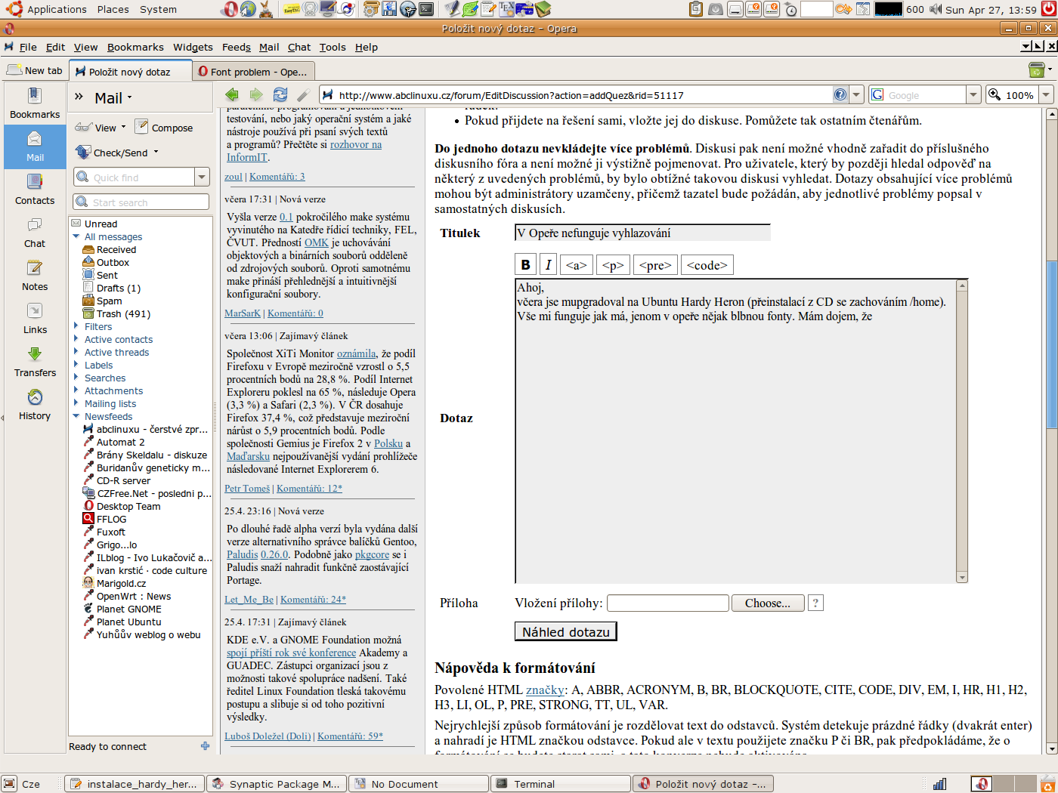Compose a new mail message
1058x793 pixels.
164,128
